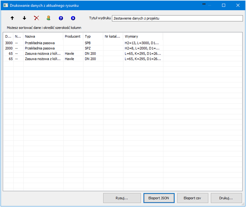Open print dialog with Drukuj... button
The height and width of the screenshot is (207, 246).
pos(226,198)
